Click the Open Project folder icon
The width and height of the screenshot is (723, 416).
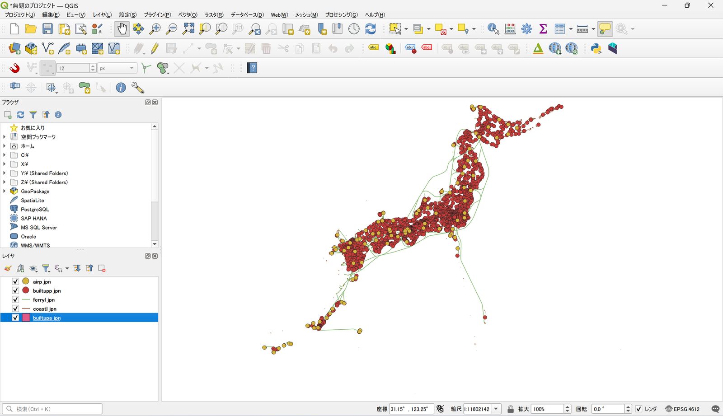31,29
